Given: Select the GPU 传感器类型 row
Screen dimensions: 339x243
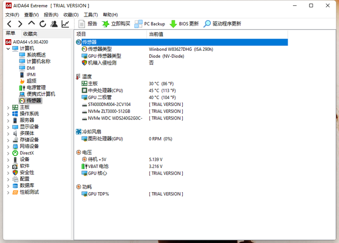Looking at the screenshot, I should pos(182,56).
